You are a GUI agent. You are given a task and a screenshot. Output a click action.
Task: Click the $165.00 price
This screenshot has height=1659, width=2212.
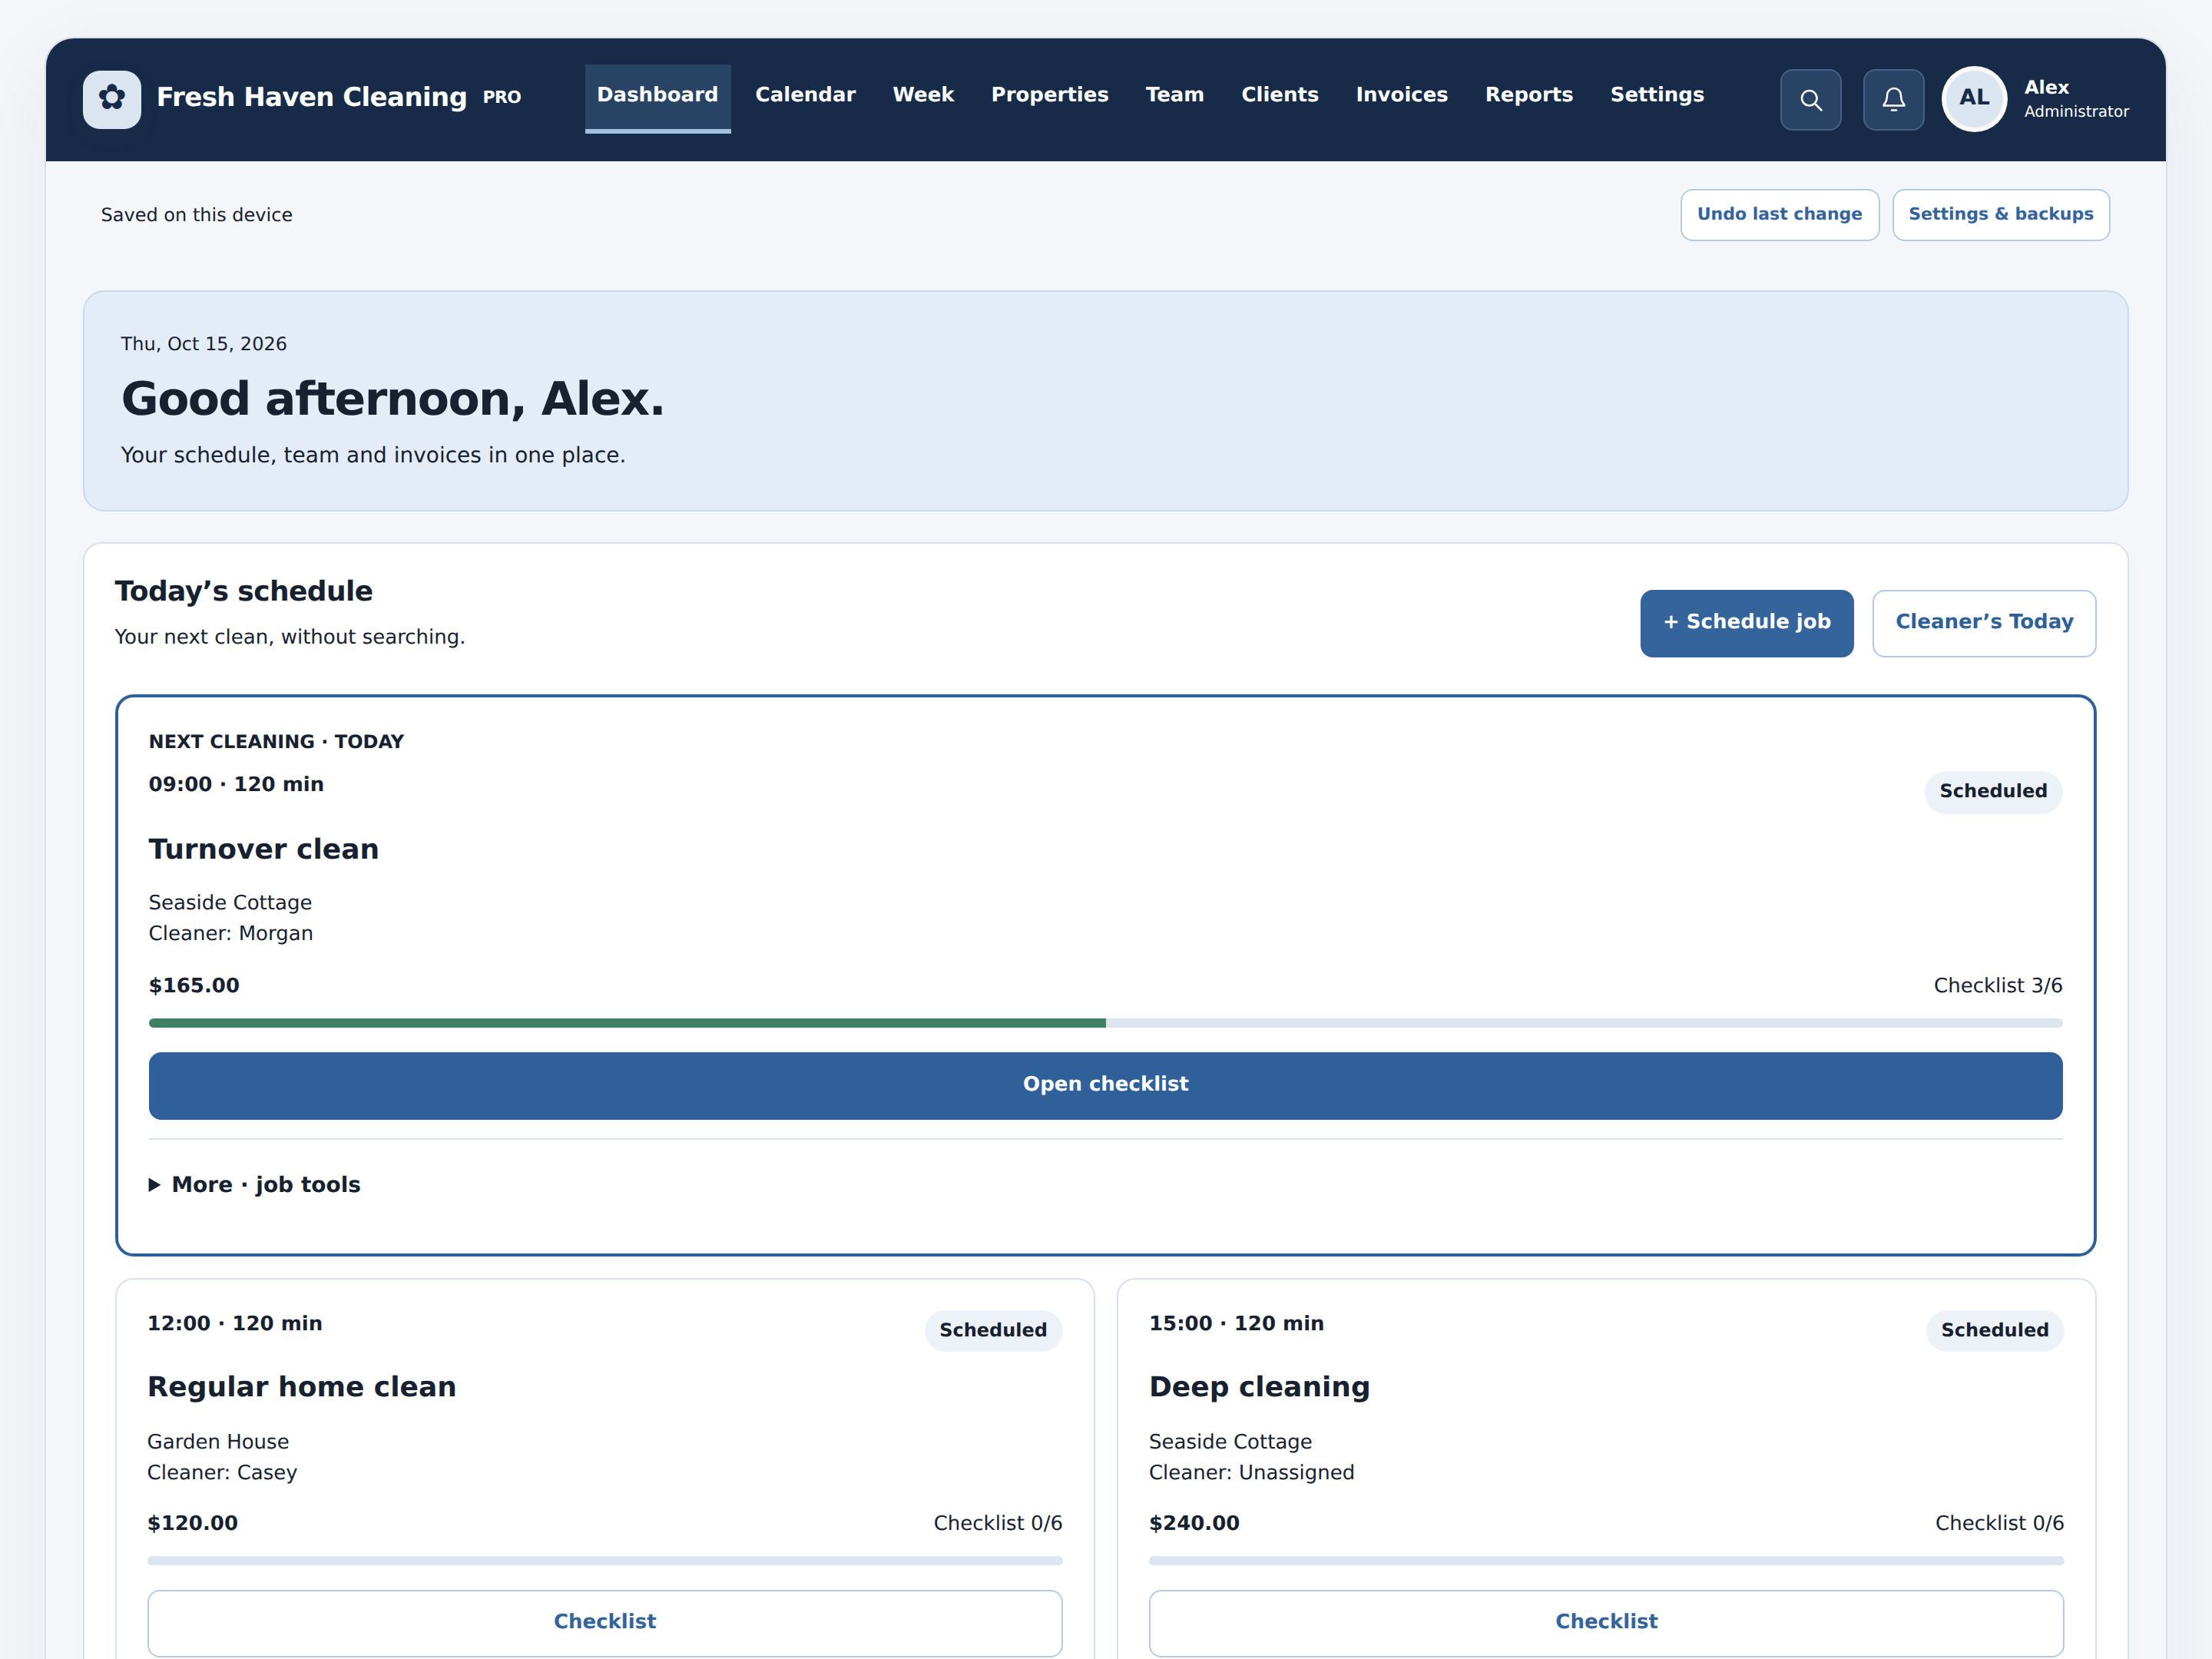point(194,986)
